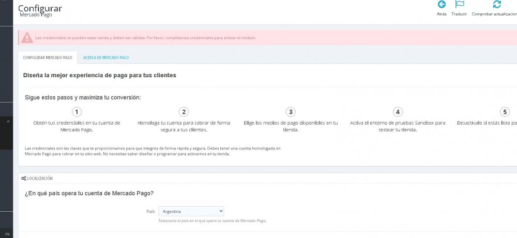
Task: Click 'Obtén tus credenciales en tu cuenta' text
Action: [77, 126]
